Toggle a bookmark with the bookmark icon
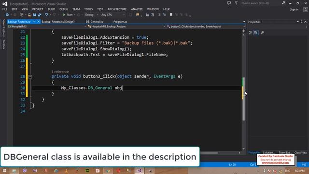The width and height of the screenshot is (309, 174). point(171,15)
